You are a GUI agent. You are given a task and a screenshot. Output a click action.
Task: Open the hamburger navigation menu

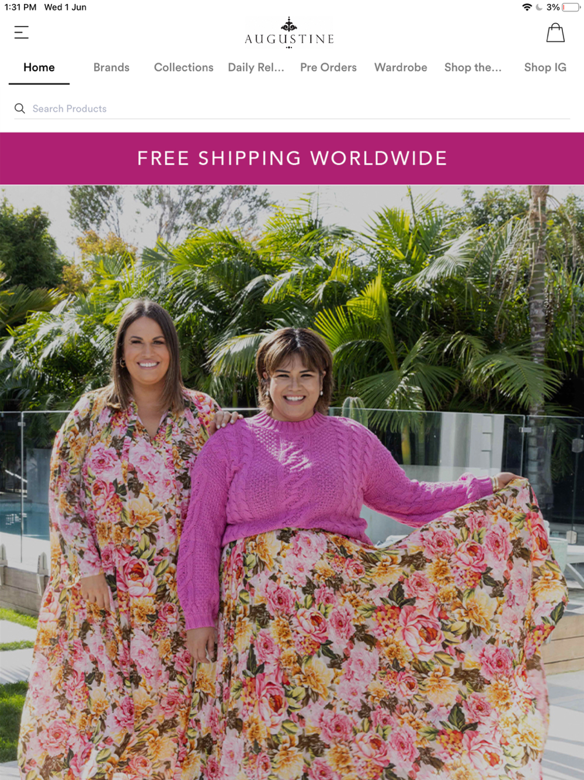tap(22, 32)
